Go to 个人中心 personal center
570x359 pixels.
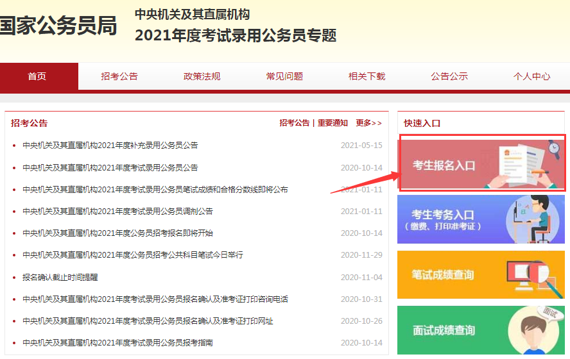[x=531, y=76]
